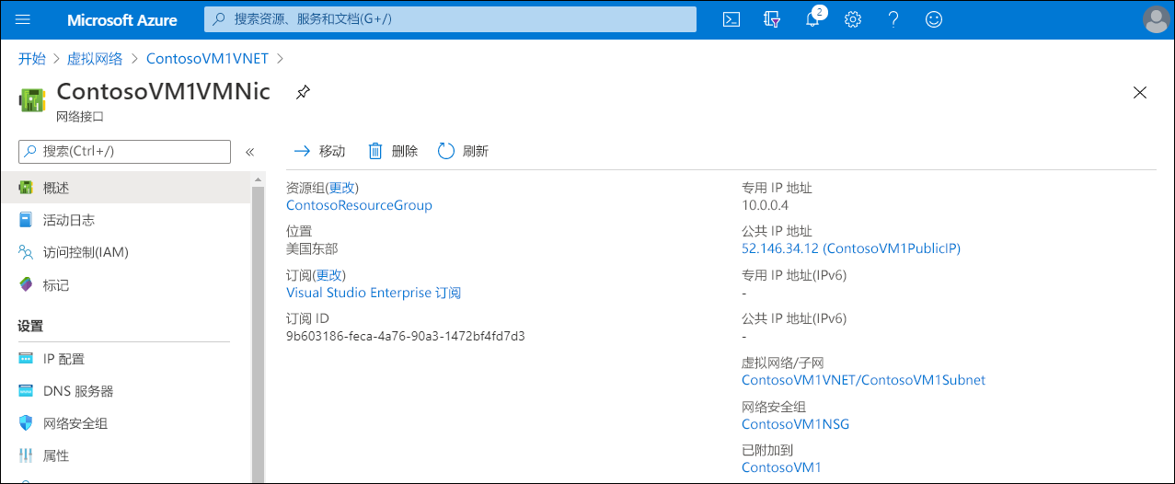
Task: Click the 设置 section heading
Action: coord(30,326)
